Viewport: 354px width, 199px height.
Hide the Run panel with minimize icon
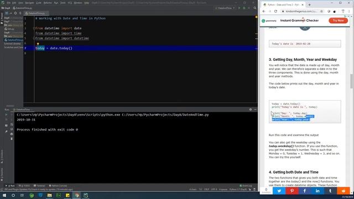pyautogui.click(x=256, y=109)
